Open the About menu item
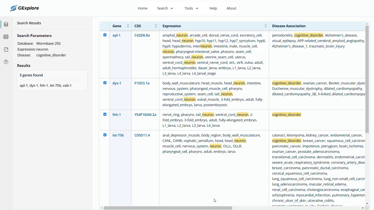 click(231, 8)
